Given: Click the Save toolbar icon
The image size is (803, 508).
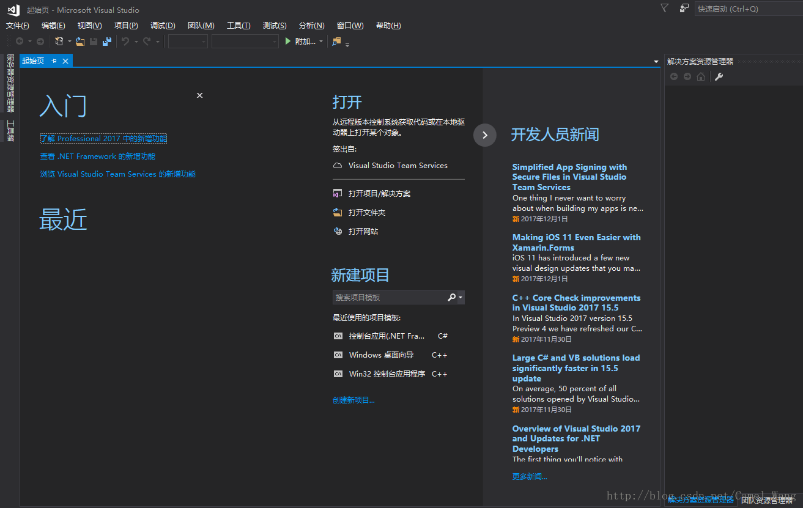Looking at the screenshot, I should tap(94, 42).
